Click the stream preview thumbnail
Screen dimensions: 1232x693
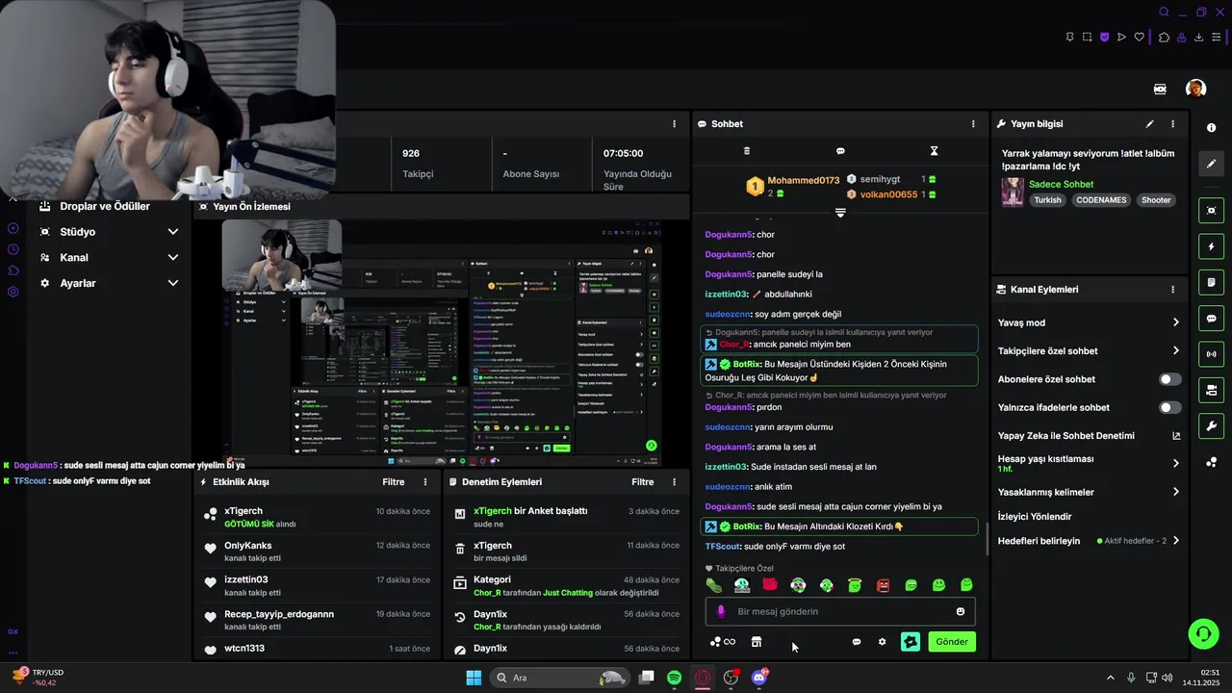pyautogui.click(x=441, y=343)
